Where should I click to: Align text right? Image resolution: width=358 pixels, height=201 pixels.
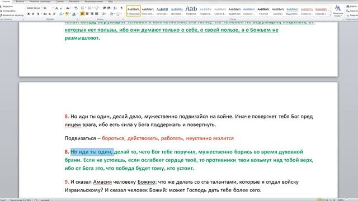click(92, 14)
